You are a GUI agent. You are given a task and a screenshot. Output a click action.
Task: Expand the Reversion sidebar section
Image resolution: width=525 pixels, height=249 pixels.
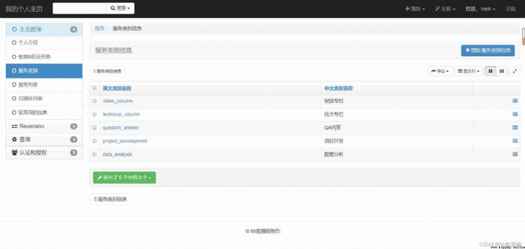44,126
